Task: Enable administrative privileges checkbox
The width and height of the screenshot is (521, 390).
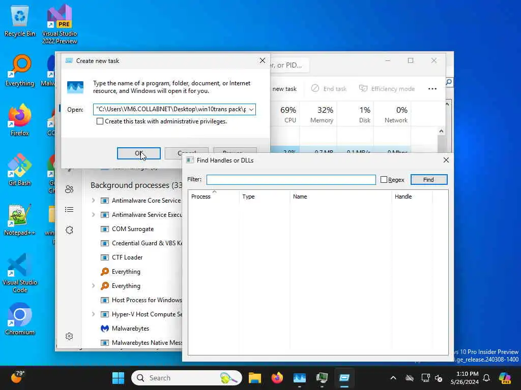Action: click(100, 121)
